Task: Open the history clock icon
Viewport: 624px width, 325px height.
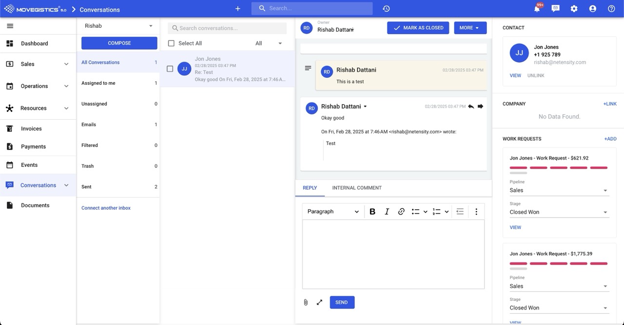Action: click(x=386, y=9)
